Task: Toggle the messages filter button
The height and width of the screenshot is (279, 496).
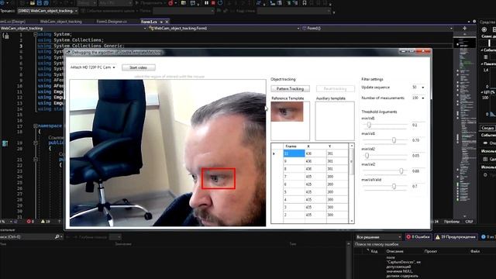Action: [487, 236]
